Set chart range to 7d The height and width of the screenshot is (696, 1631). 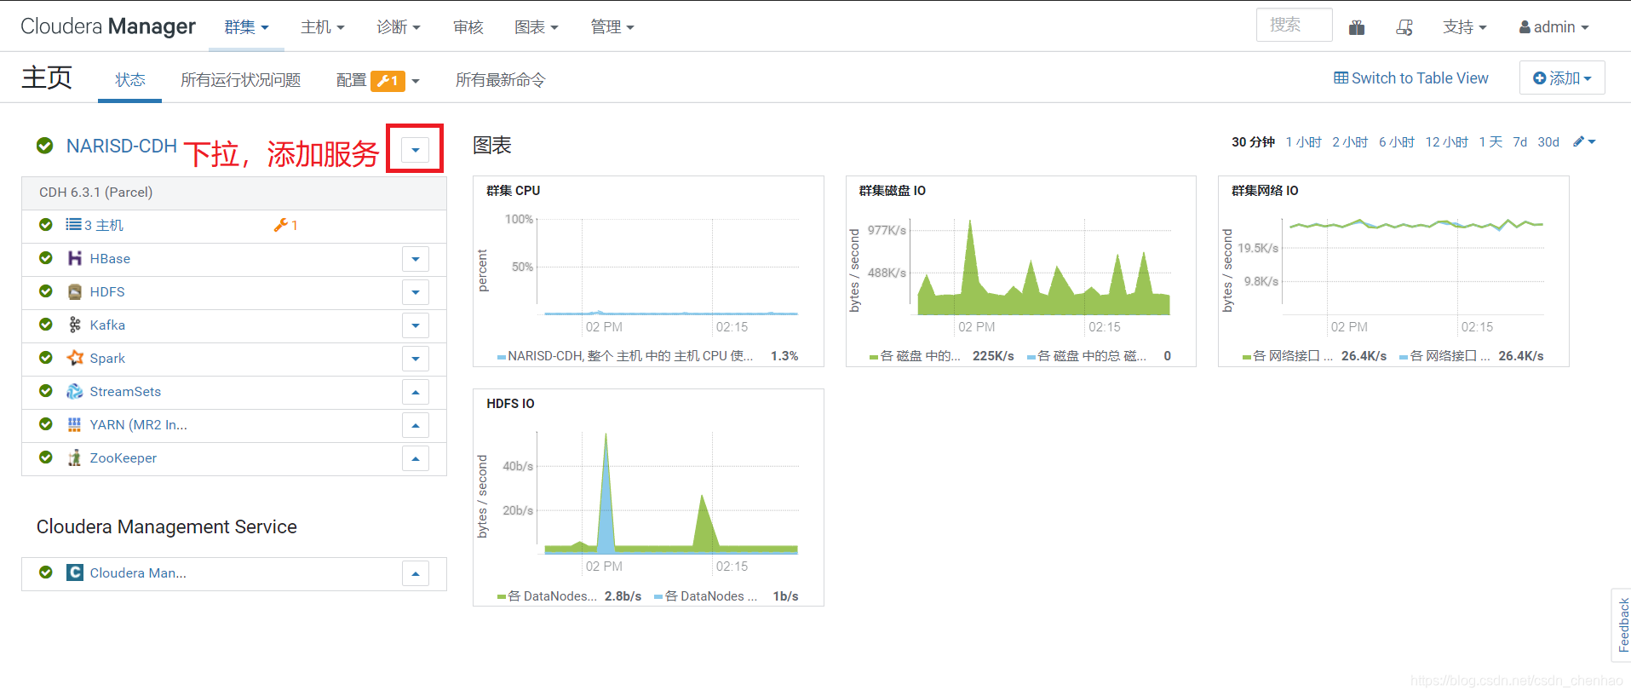[x=1520, y=142]
